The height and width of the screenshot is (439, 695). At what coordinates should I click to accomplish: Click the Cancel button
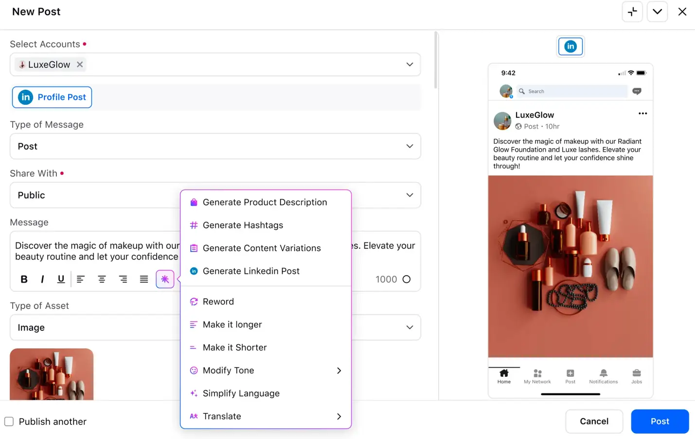click(x=594, y=421)
